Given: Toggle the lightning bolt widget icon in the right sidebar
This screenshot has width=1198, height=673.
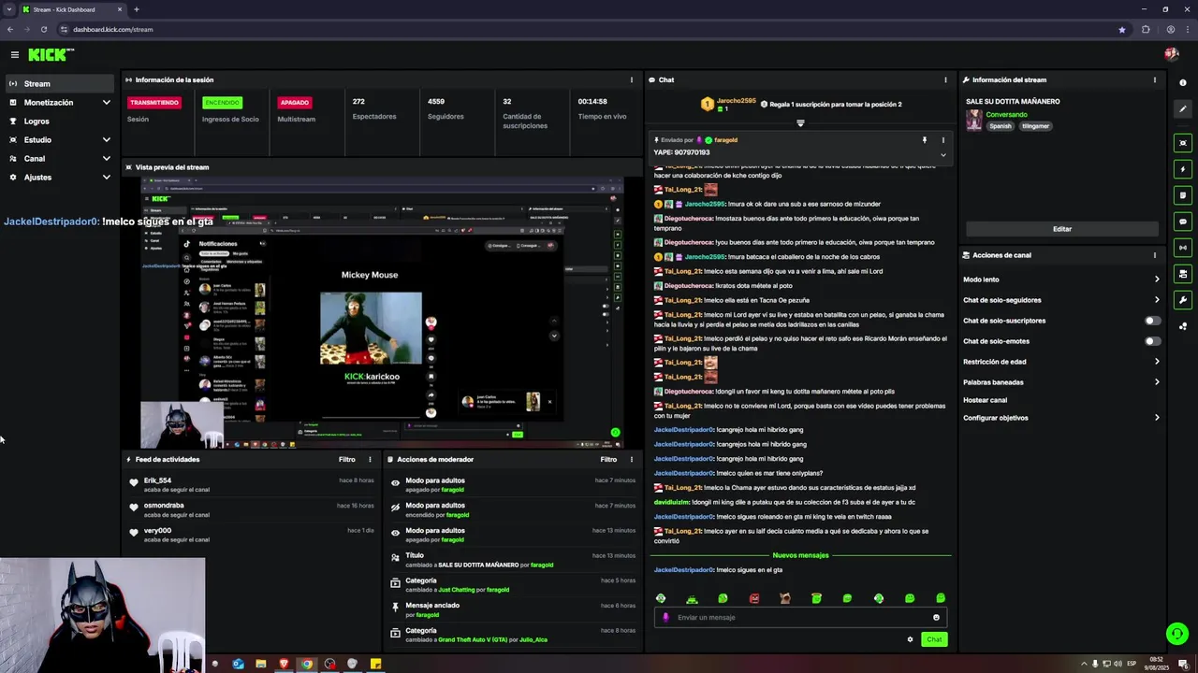Looking at the screenshot, I should coord(1183,169).
